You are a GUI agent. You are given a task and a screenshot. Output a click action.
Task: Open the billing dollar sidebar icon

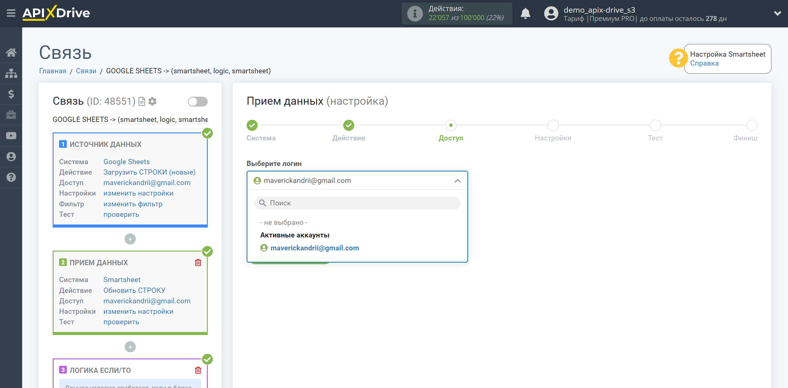coord(11,94)
